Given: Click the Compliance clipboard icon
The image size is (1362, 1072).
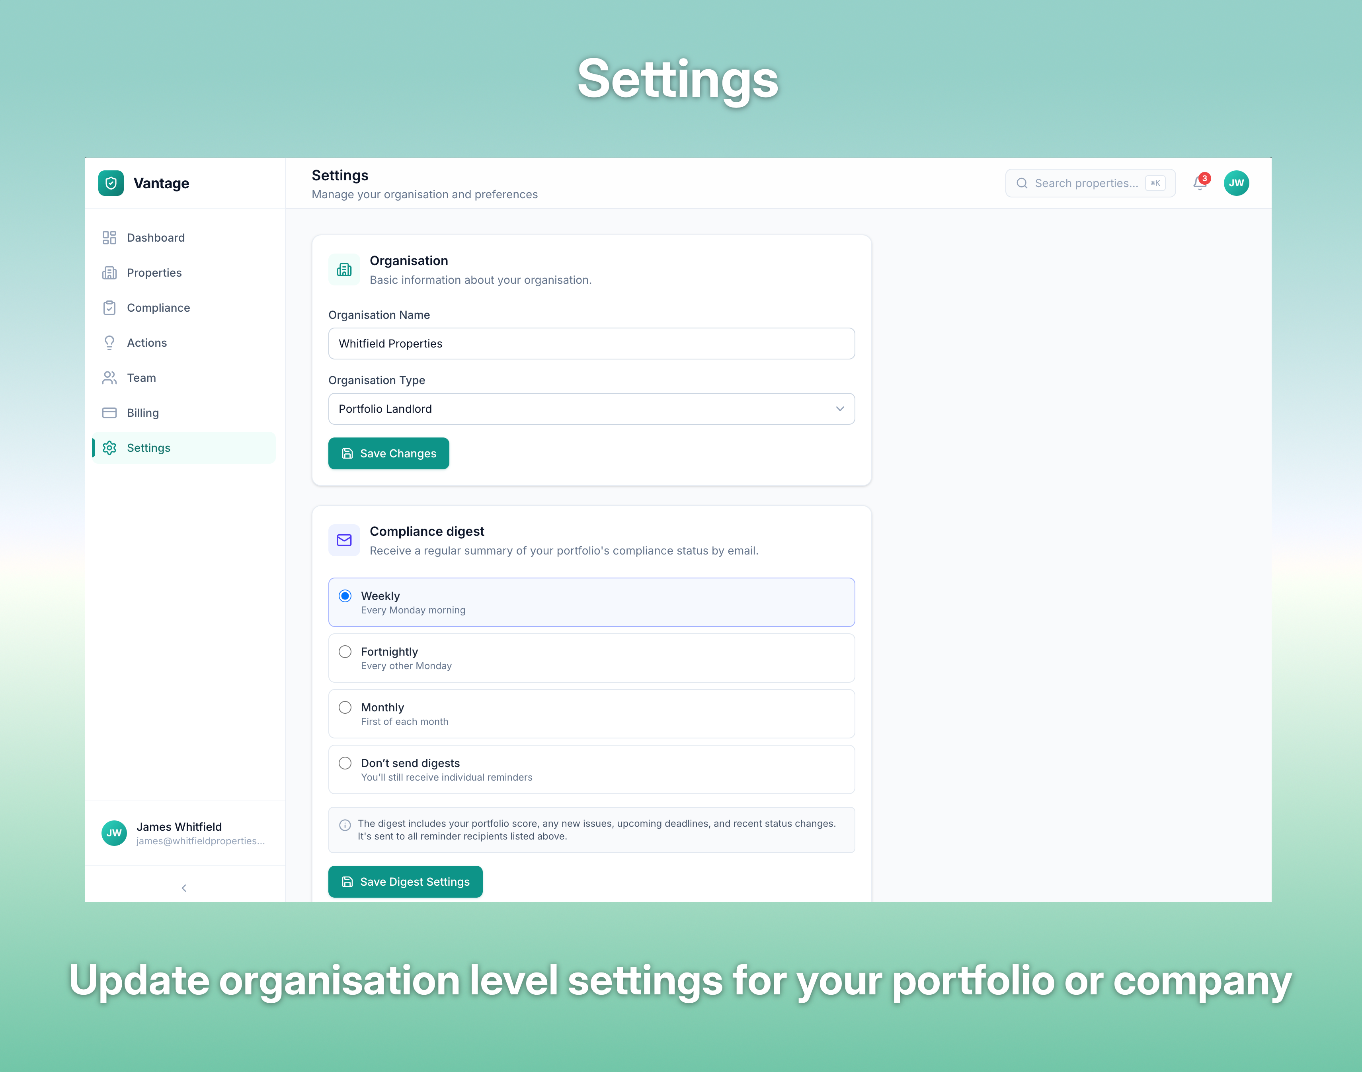Looking at the screenshot, I should [x=109, y=308].
